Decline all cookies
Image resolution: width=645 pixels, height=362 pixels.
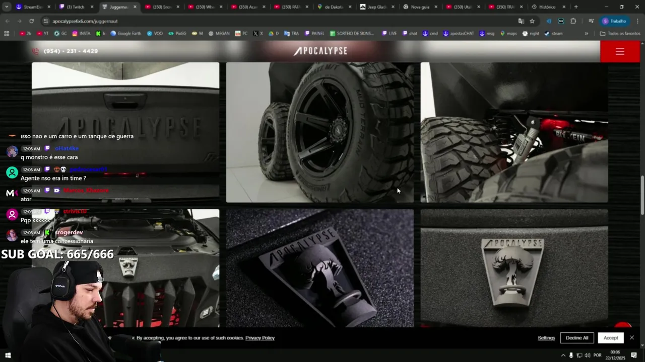click(x=577, y=338)
